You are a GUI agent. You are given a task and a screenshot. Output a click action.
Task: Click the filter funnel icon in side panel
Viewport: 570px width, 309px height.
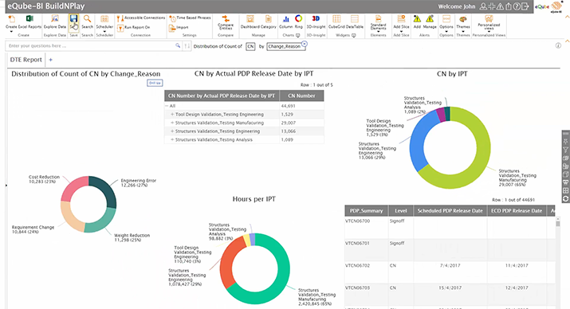pyautogui.click(x=566, y=150)
